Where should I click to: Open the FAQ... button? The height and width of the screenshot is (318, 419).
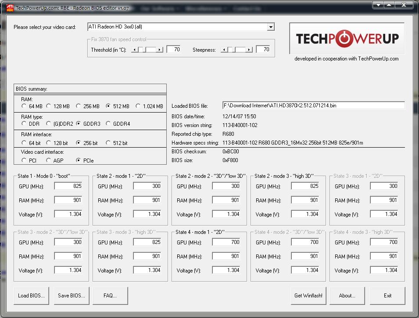(110, 296)
